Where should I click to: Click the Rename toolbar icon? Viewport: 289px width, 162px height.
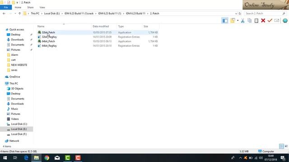click(277, 21)
